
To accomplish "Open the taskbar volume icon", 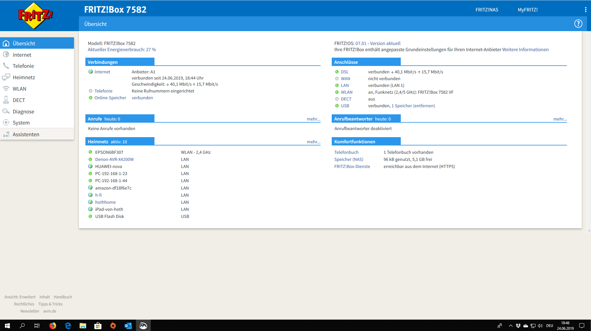I will [540, 325].
